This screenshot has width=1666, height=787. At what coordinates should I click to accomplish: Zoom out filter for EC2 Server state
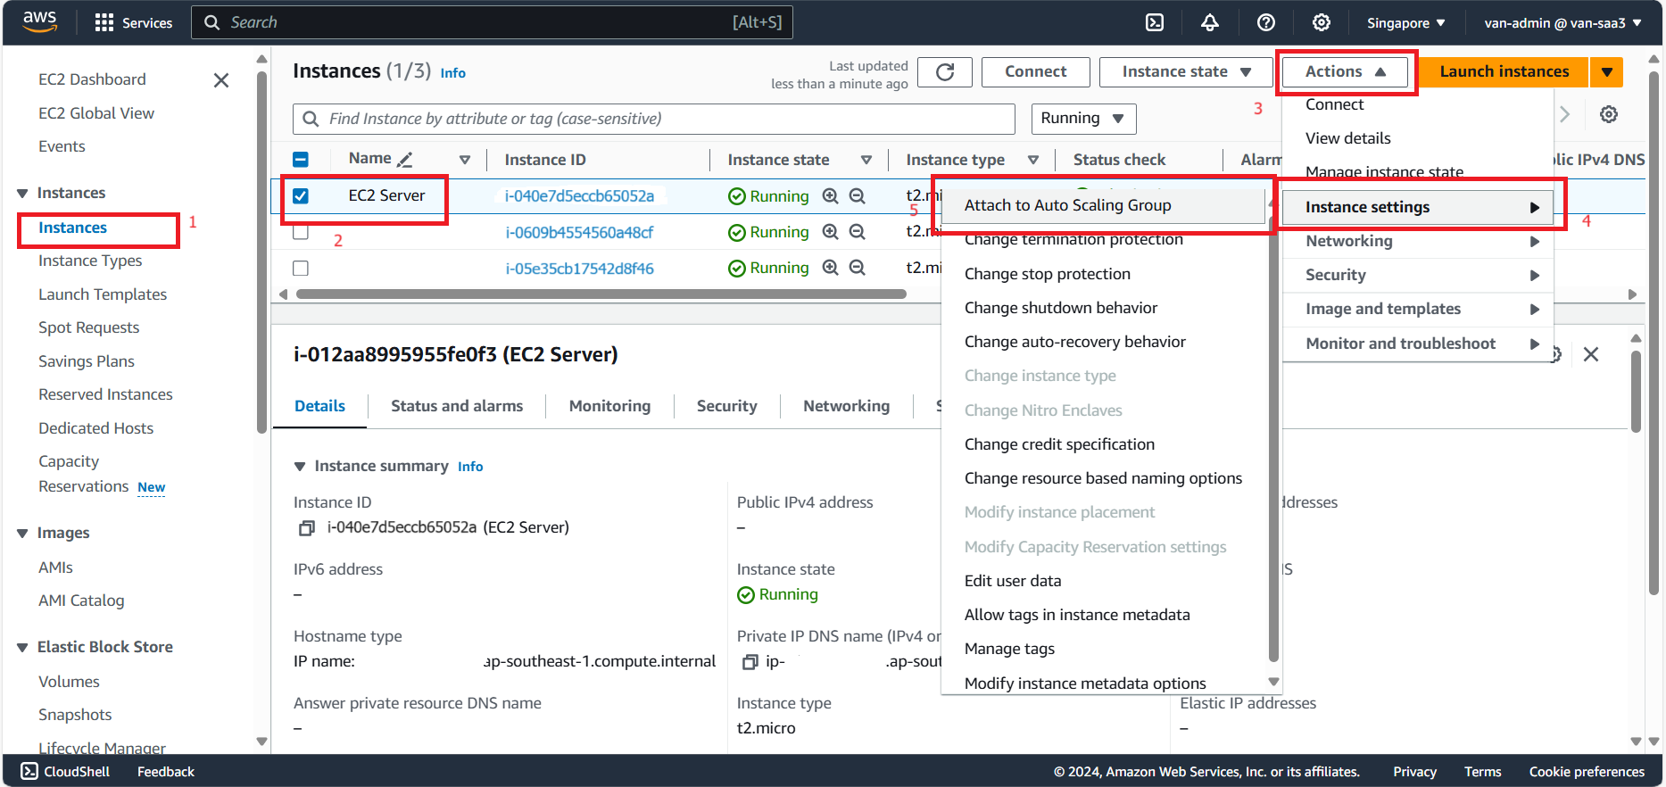[857, 196]
